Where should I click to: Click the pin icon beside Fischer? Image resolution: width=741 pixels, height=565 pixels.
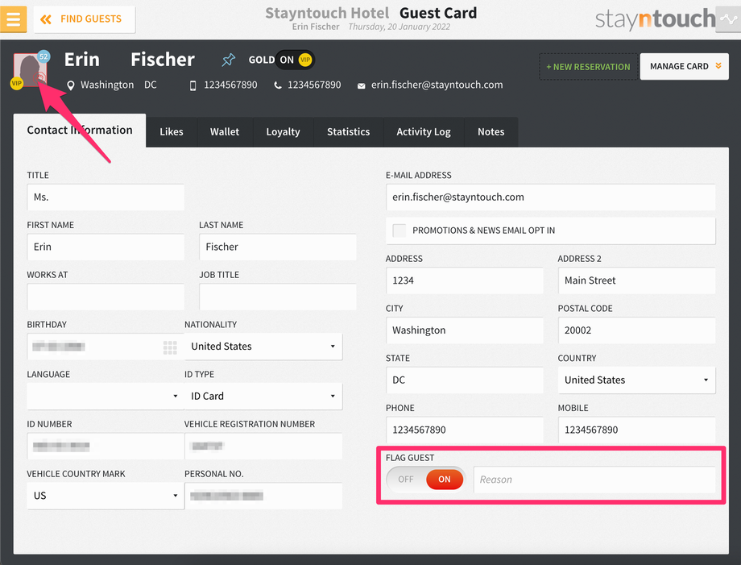tap(228, 60)
